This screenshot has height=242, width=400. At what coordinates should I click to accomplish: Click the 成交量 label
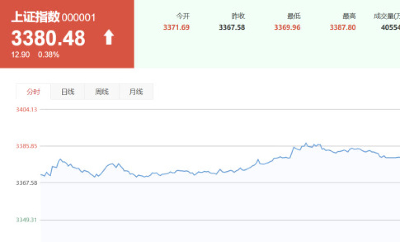tap(387, 16)
